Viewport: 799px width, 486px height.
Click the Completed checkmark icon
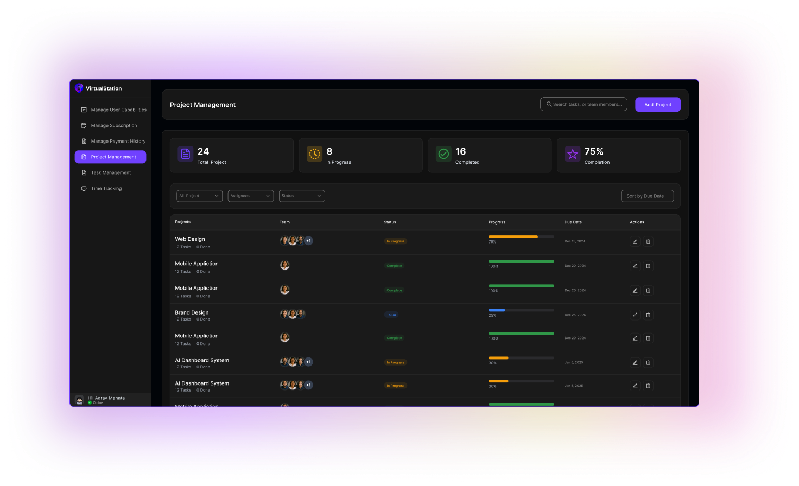(443, 154)
